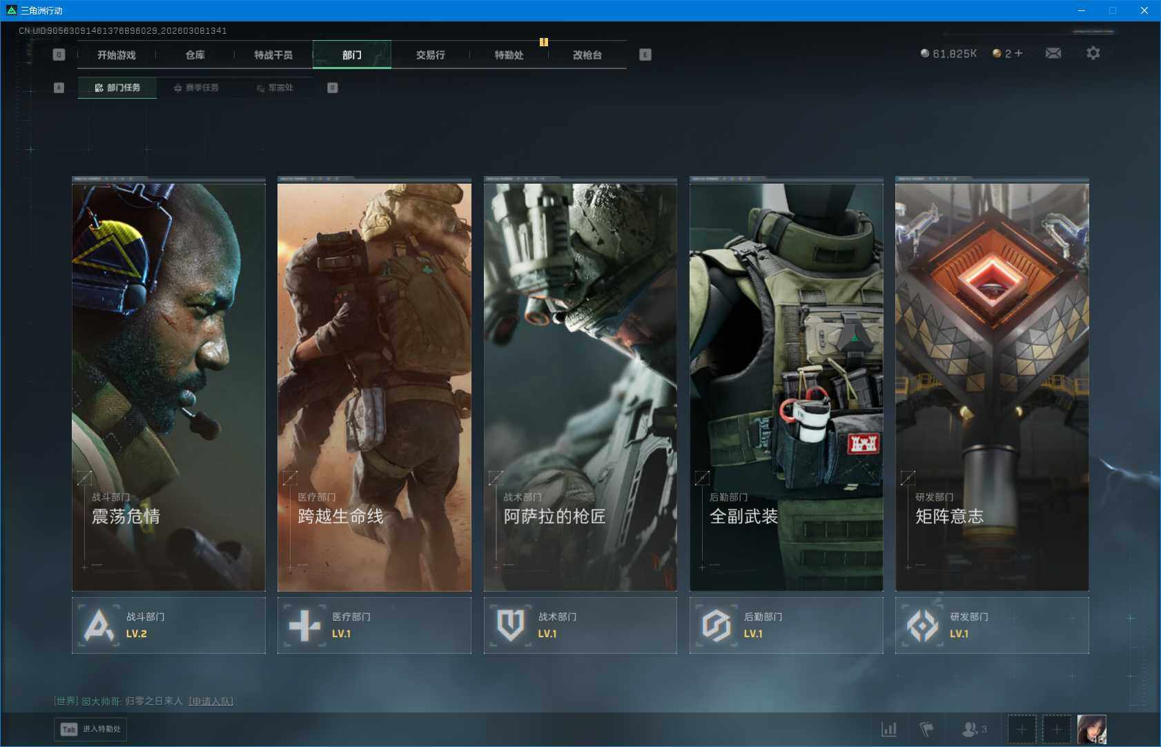Click the 医疗部门 cross icon
The height and width of the screenshot is (747, 1161).
click(304, 625)
